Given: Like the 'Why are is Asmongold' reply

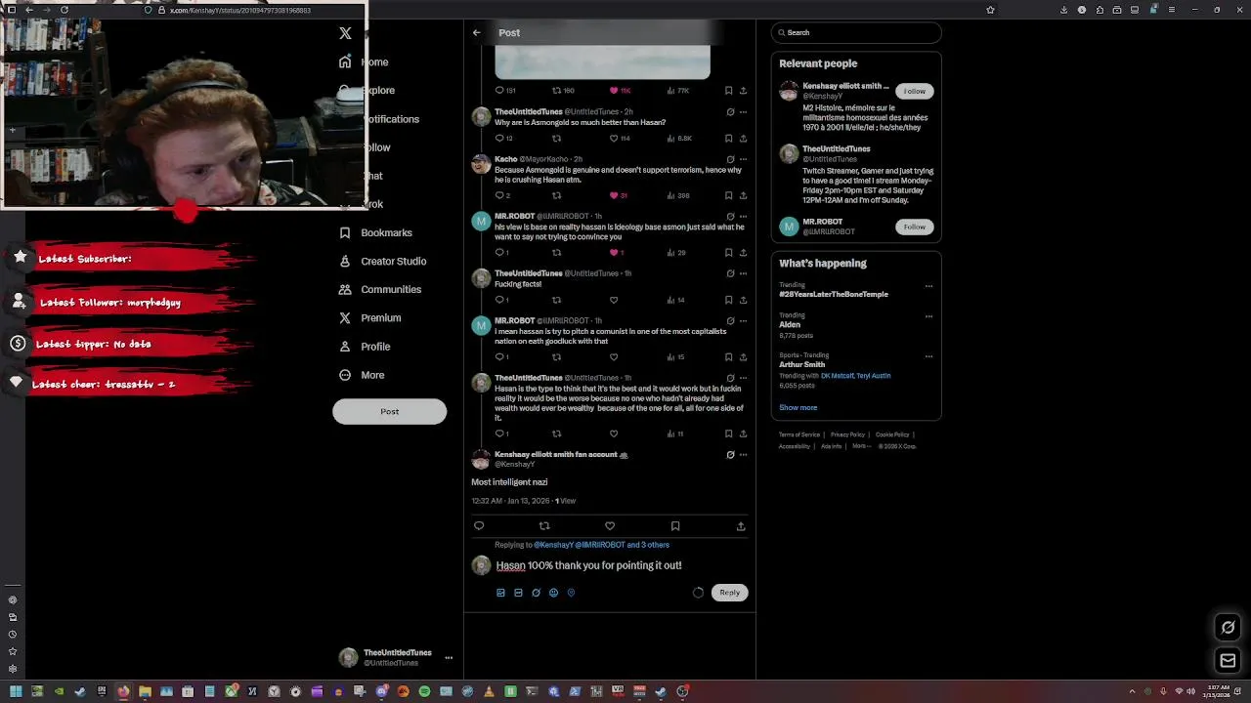Looking at the screenshot, I should pyautogui.click(x=614, y=139).
